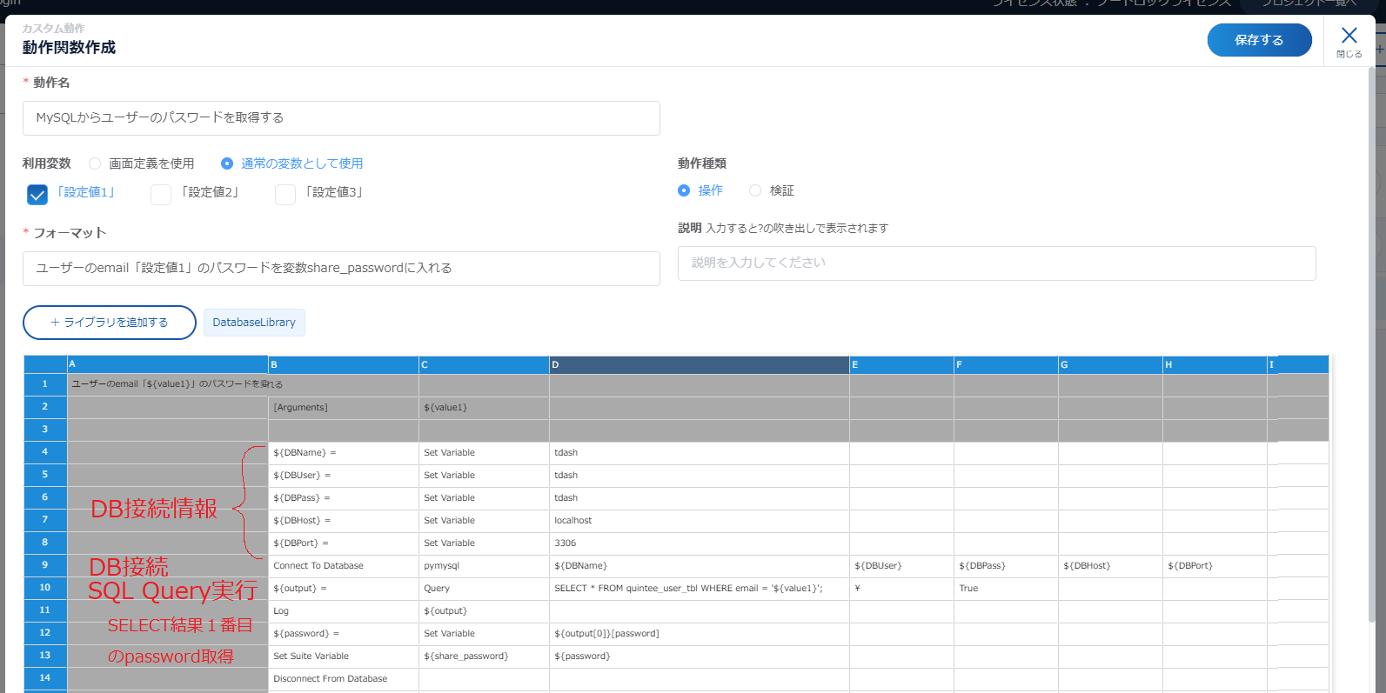Image resolution: width=1386 pixels, height=693 pixels.
Task: Click the ${DBName} = cell
Action: click(x=344, y=453)
